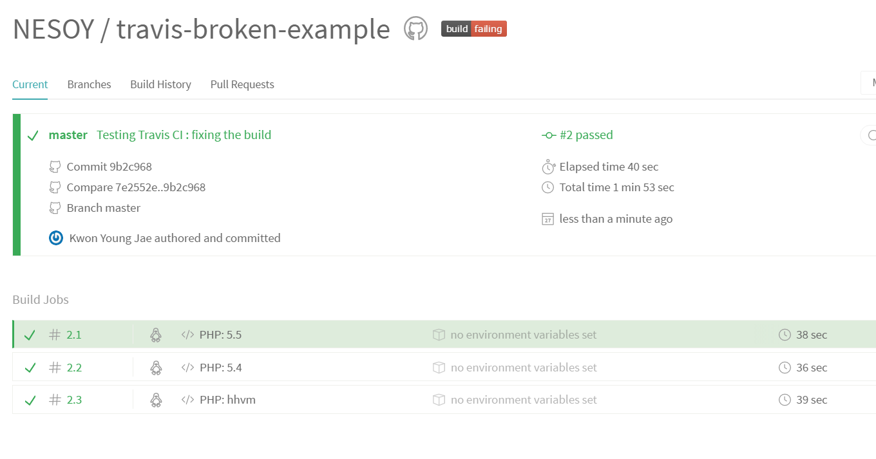Screen dimensions: 876x459
Task: Click the Linux penguin icon on job 2.1
Action: (156, 335)
